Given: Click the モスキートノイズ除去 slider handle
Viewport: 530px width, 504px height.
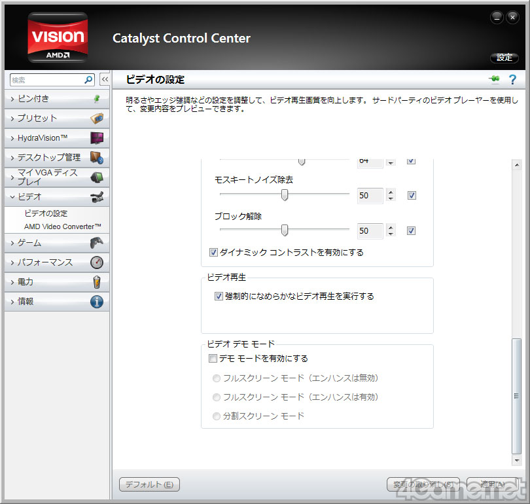Looking at the screenshot, I should [x=285, y=194].
